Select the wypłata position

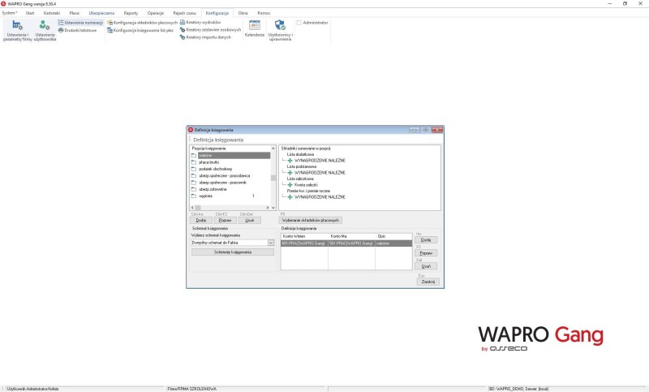click(x=206, y=196)
